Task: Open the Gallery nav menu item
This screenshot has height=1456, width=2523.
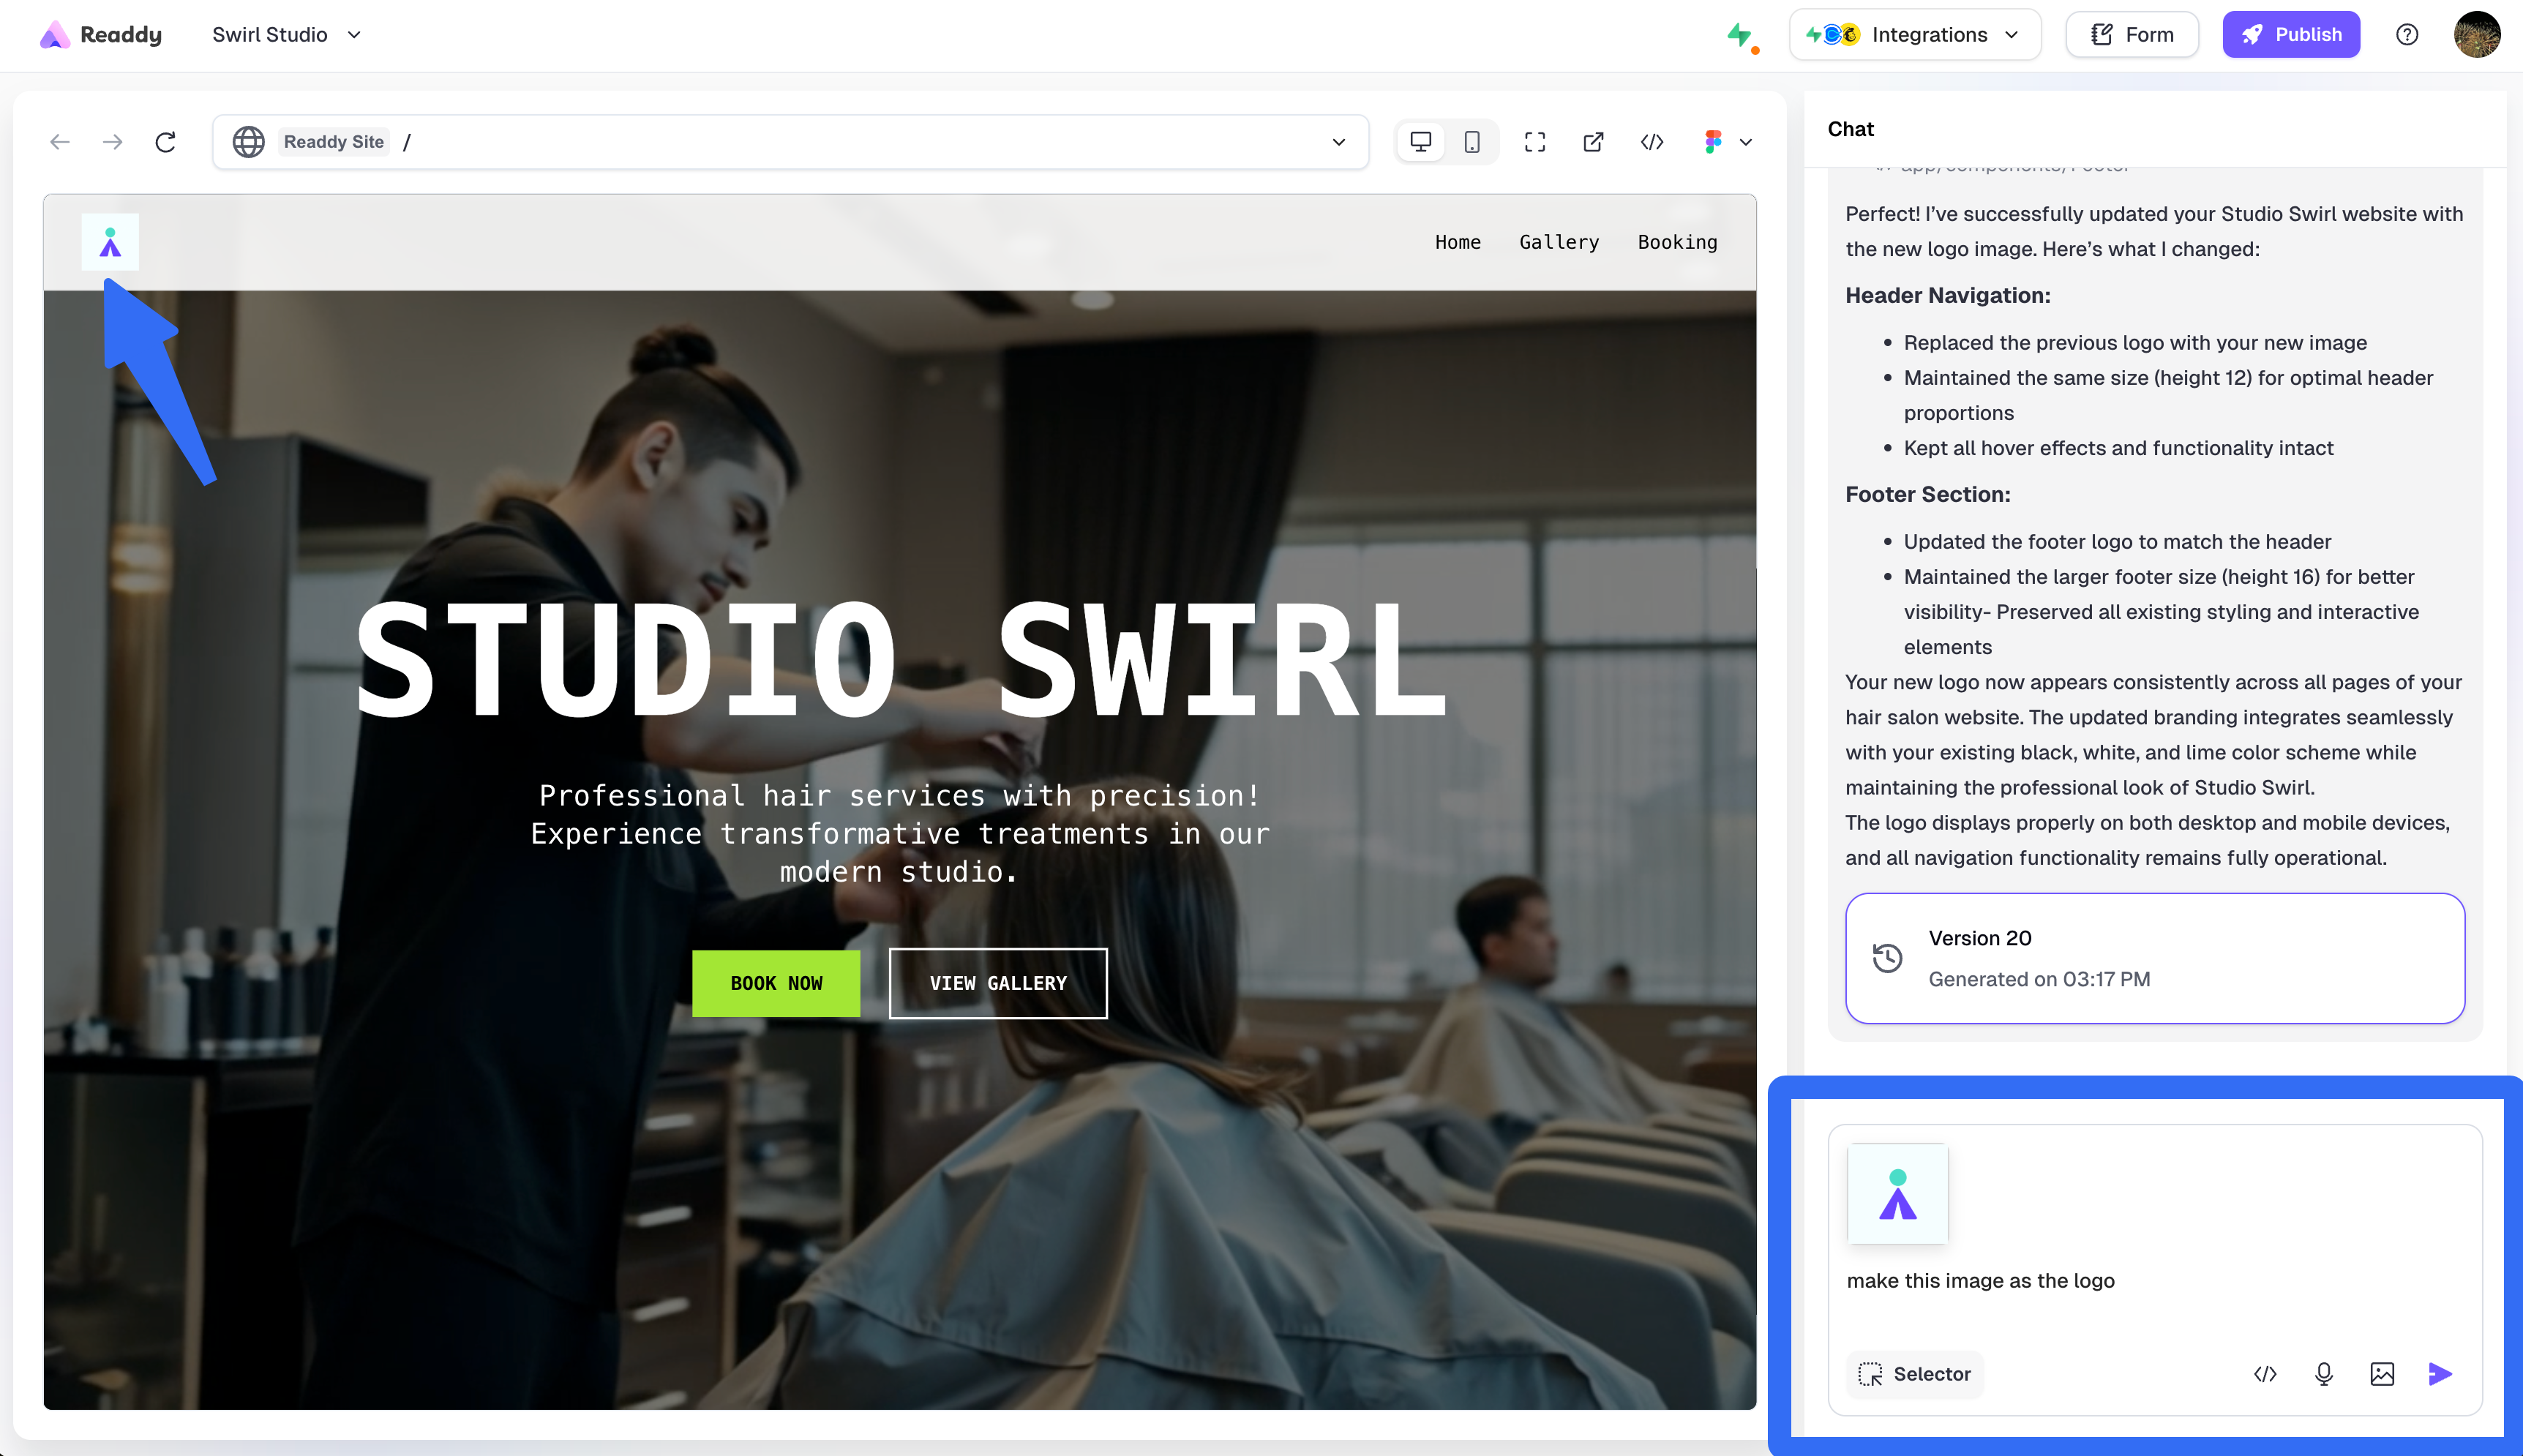Action: (1559, 242)
